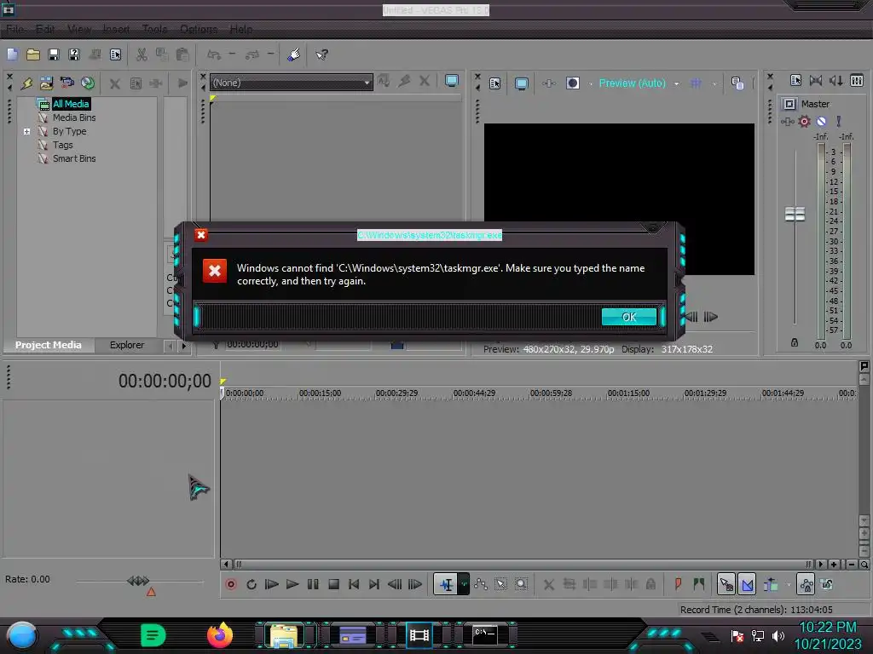Screen dimensions: 873x654
Task: Click OK in the taskmgr.exe error dialog
Action: 629,317
